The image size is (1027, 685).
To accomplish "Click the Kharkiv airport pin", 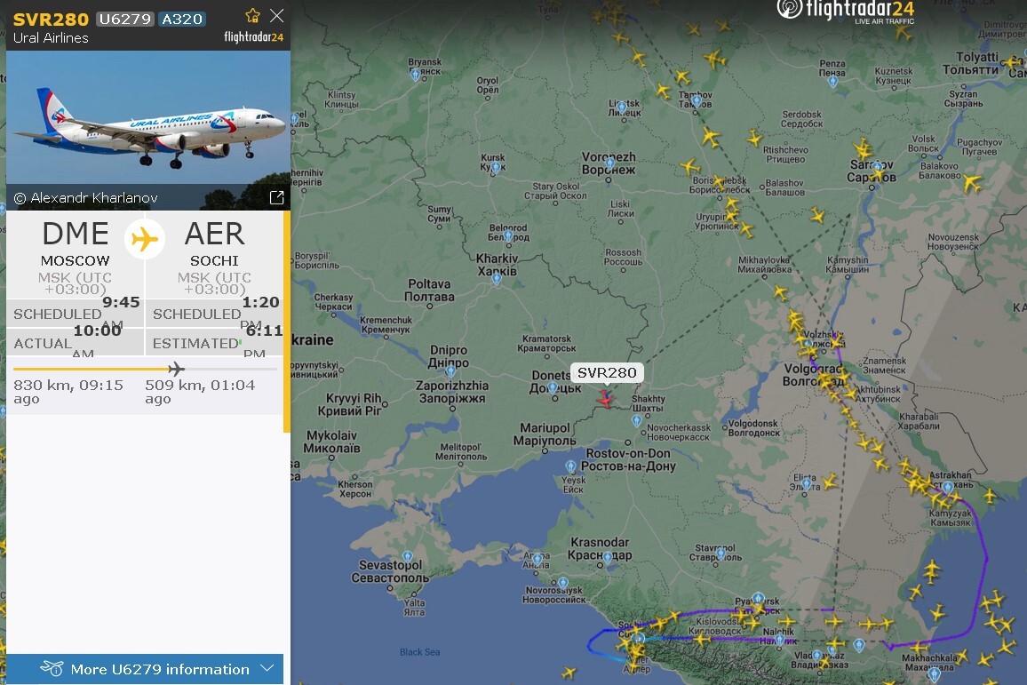I will (x=497, y=280).
